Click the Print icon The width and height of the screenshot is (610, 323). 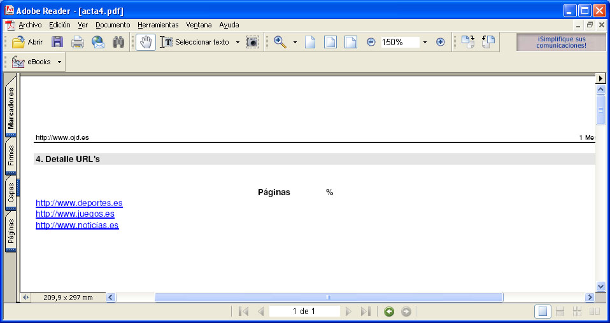(x=78, y=42)
